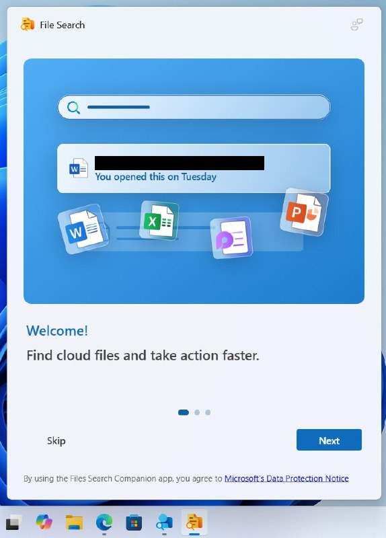
Task: Click the floating Excel file icon
Action: 159,220
